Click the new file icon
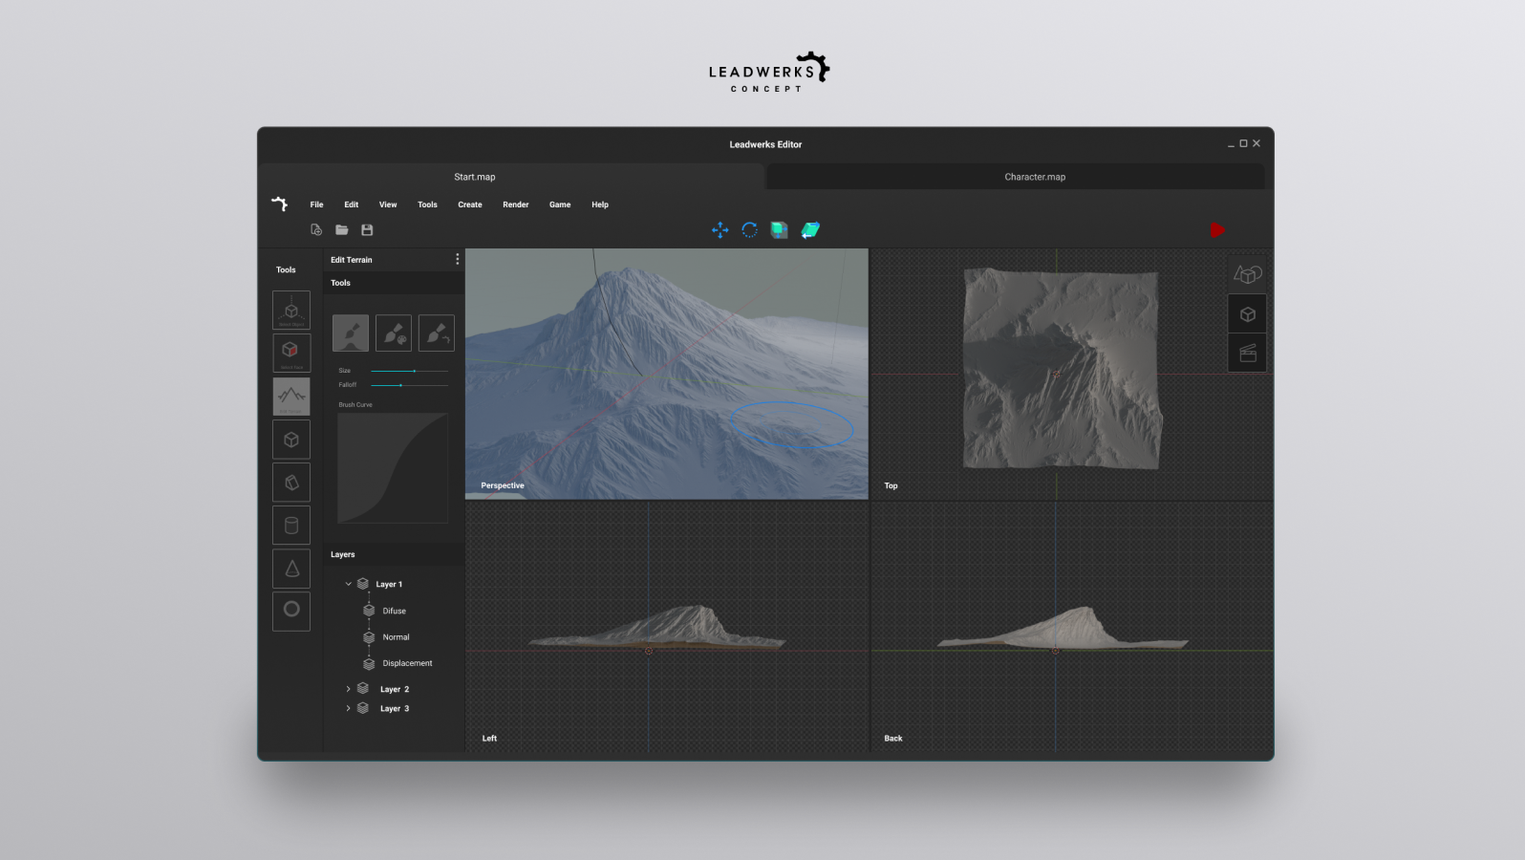The height and width of the screenshot is (860, 1525). (x=316, y=230)
